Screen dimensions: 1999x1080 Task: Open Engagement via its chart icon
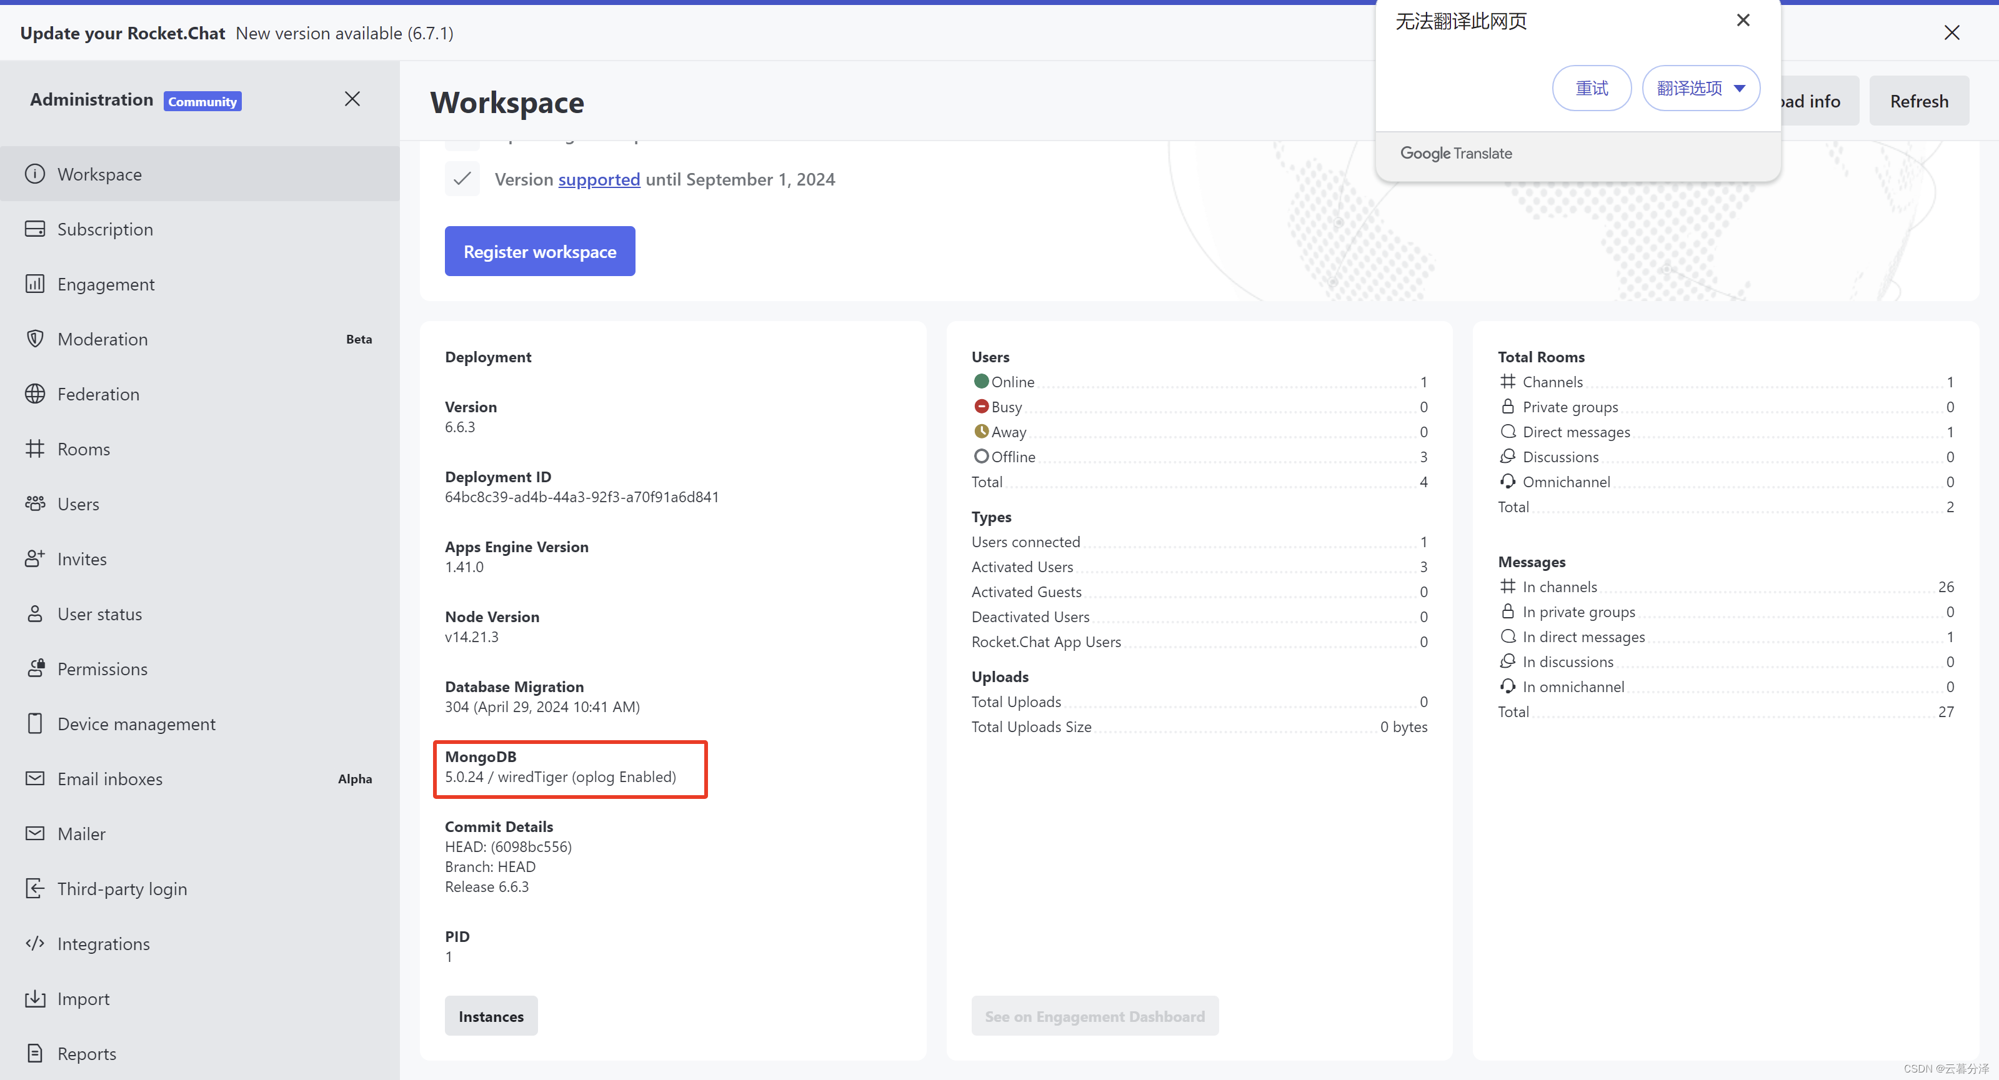tap(35, 284)
